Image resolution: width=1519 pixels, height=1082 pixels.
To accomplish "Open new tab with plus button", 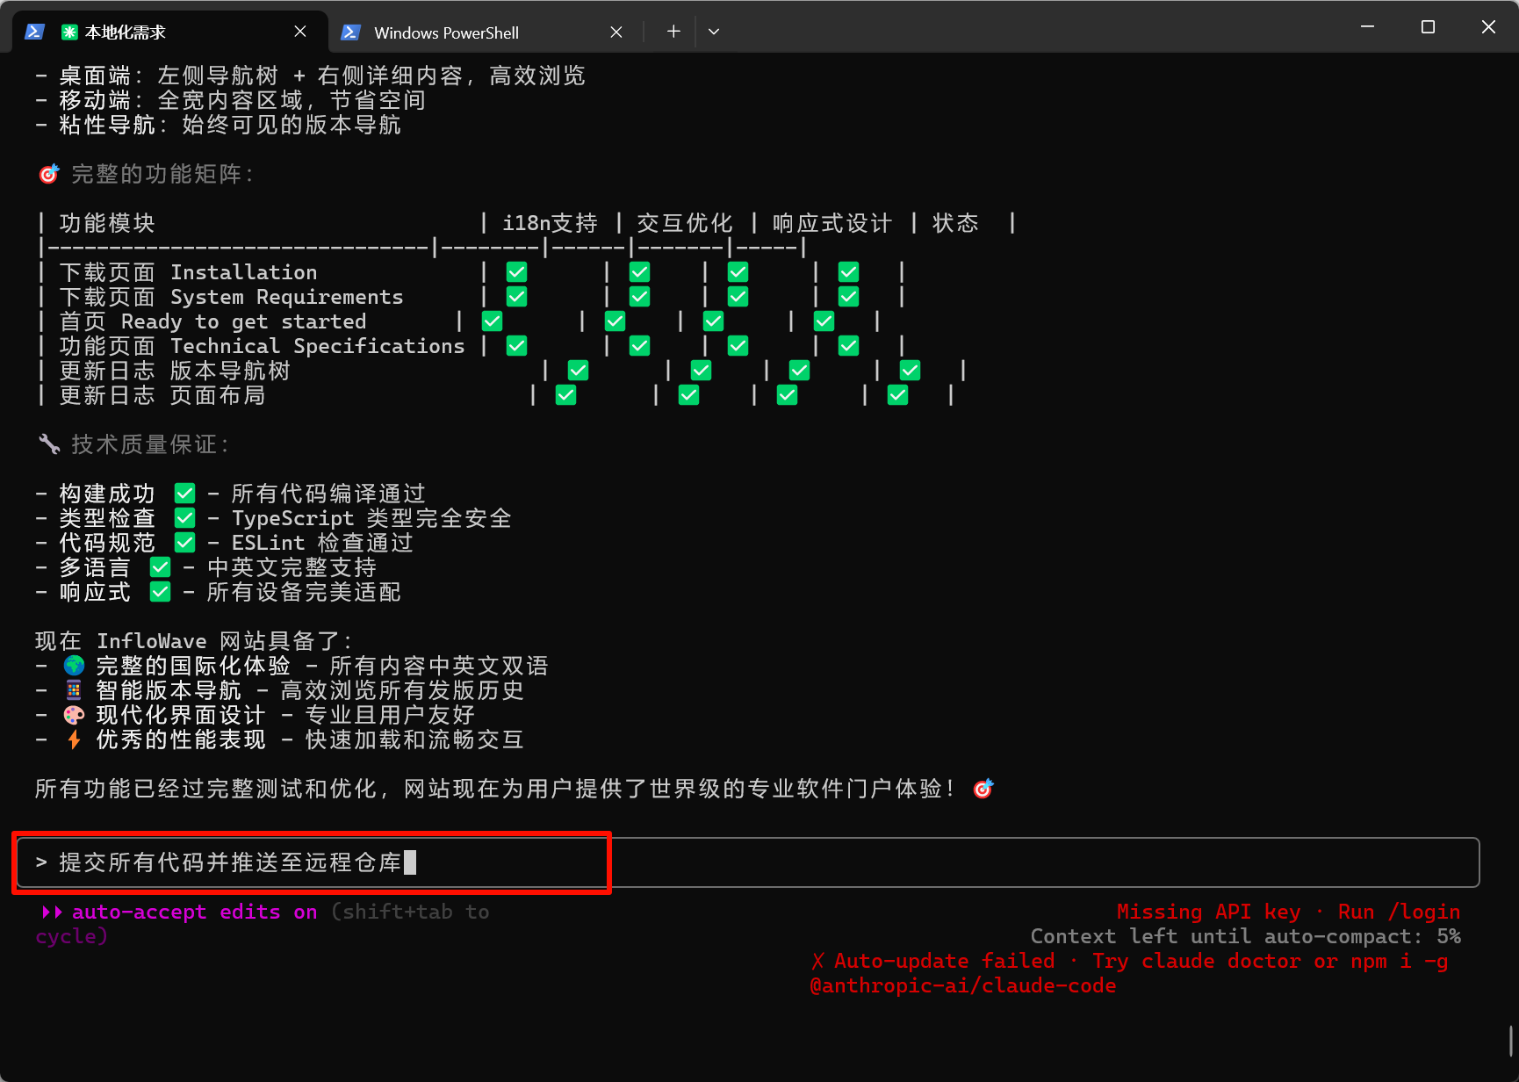I will (673, 32).
